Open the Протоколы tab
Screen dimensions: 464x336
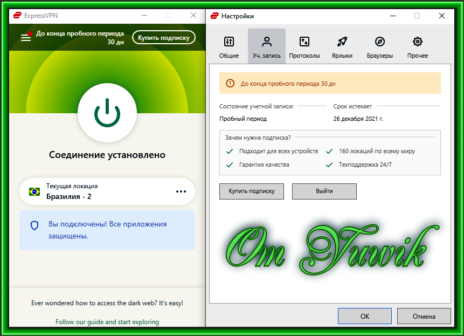pos(304,46)
